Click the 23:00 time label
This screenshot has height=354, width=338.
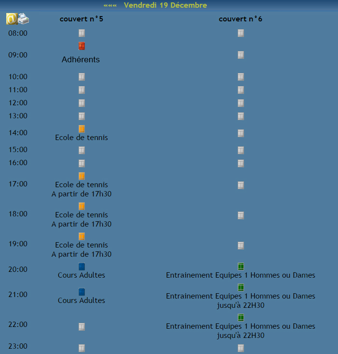18,346
